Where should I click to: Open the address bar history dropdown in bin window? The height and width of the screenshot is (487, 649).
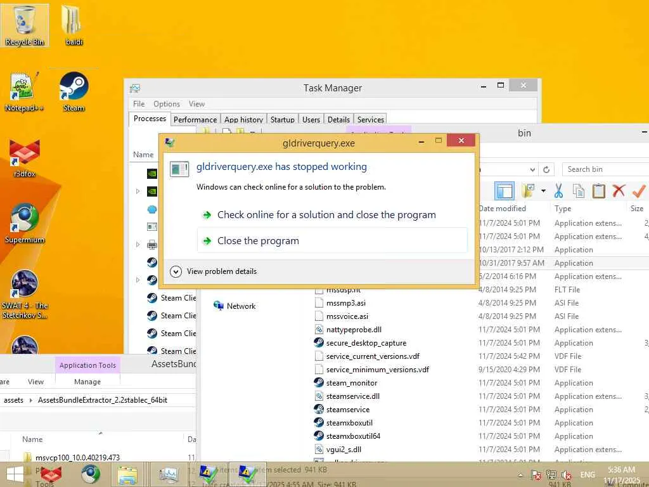[x=532, y=169]
